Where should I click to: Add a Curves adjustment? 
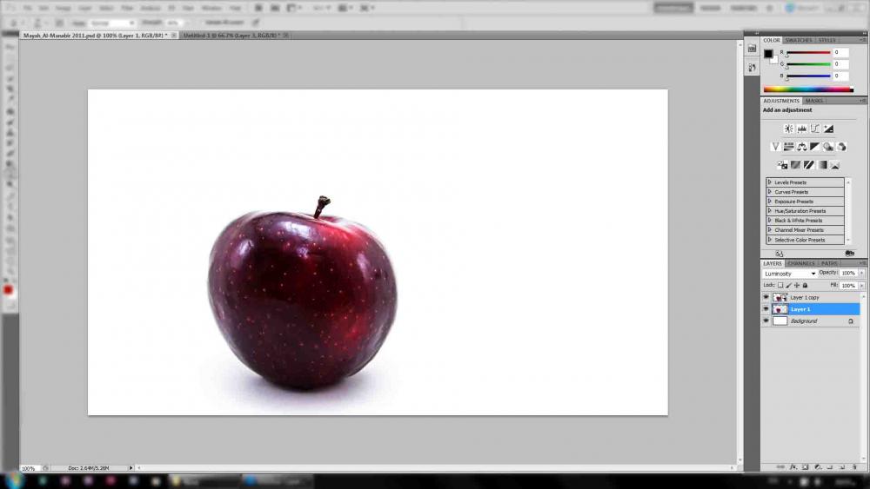[x=815, y=129]
